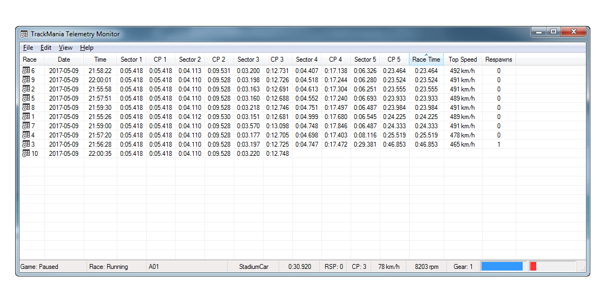Sort by the Date column header
606x303 pixels.
pos(64,60)
